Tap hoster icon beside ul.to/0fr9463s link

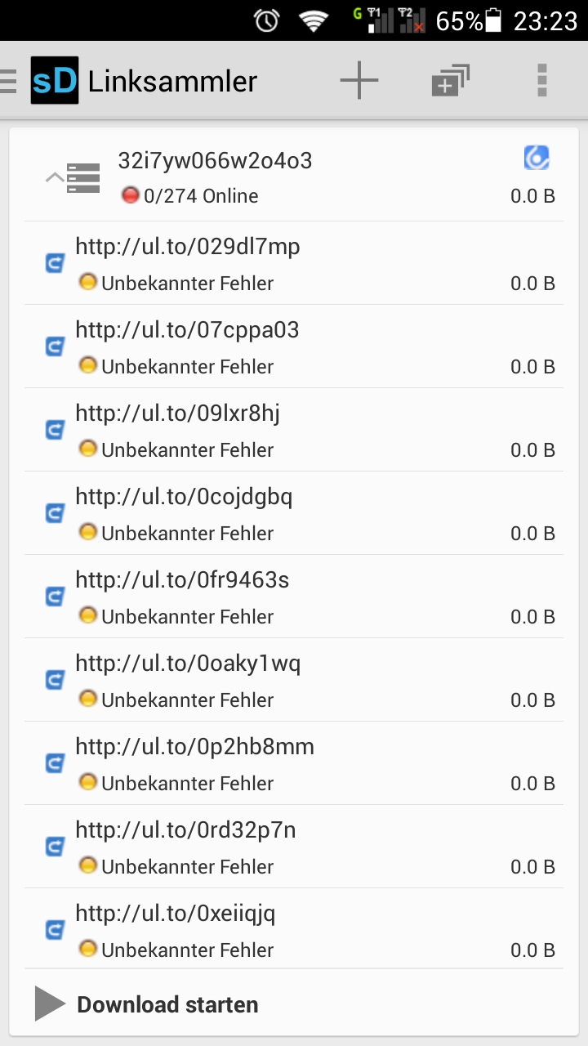coord(55,597)
